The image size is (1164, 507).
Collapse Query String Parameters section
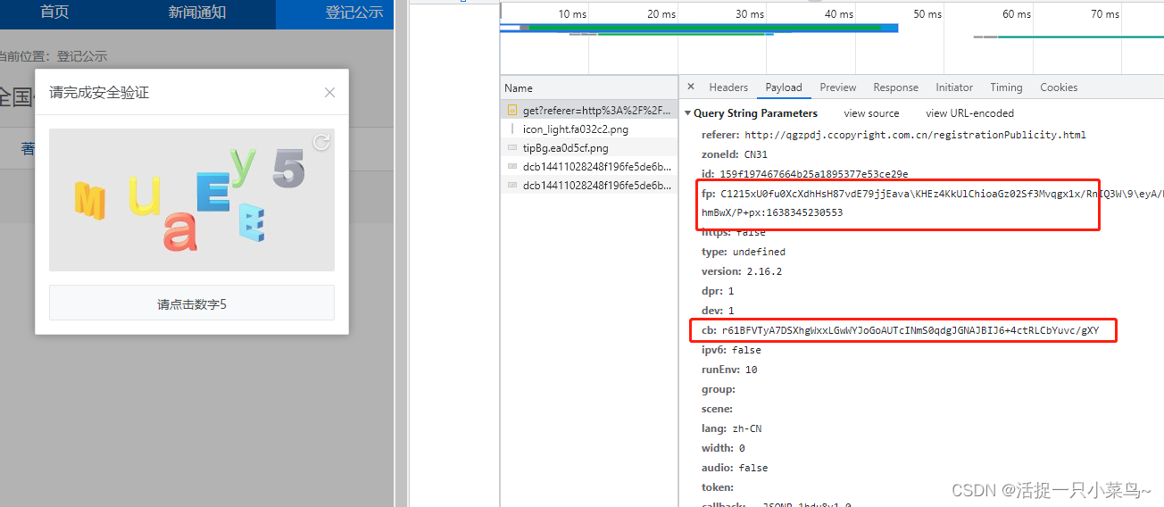[687, 113]
